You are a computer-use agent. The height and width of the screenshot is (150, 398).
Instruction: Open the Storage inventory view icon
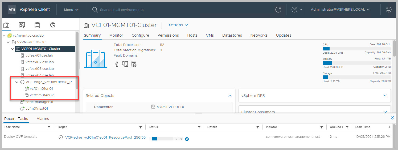(x=37, y=25)
